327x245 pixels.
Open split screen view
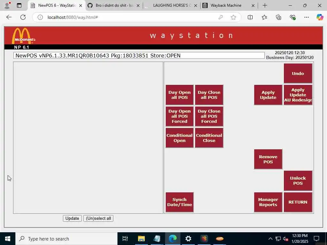(250, 17)
